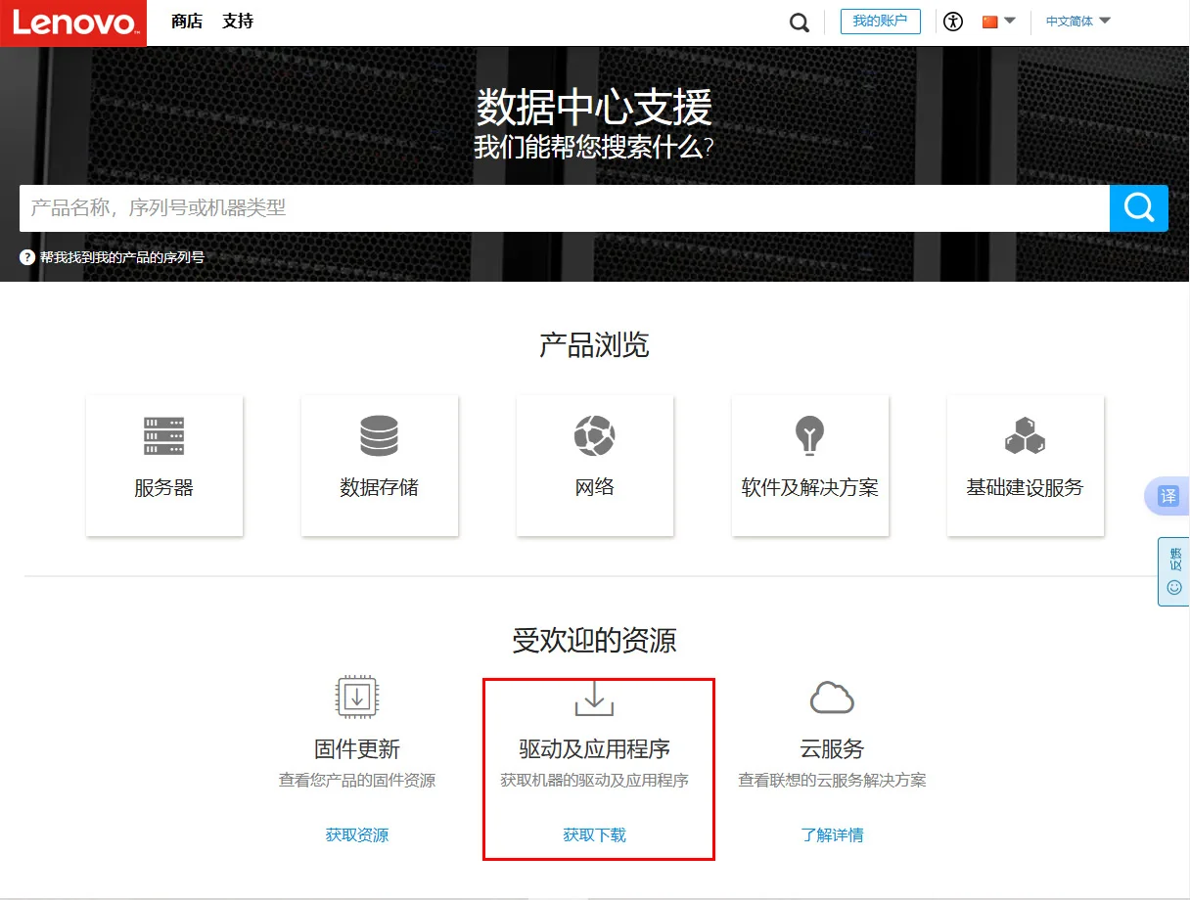Screen dimensions: 1190x900
Task: Select the 基础建设服务 hexagons icon
Action: 1025,435
